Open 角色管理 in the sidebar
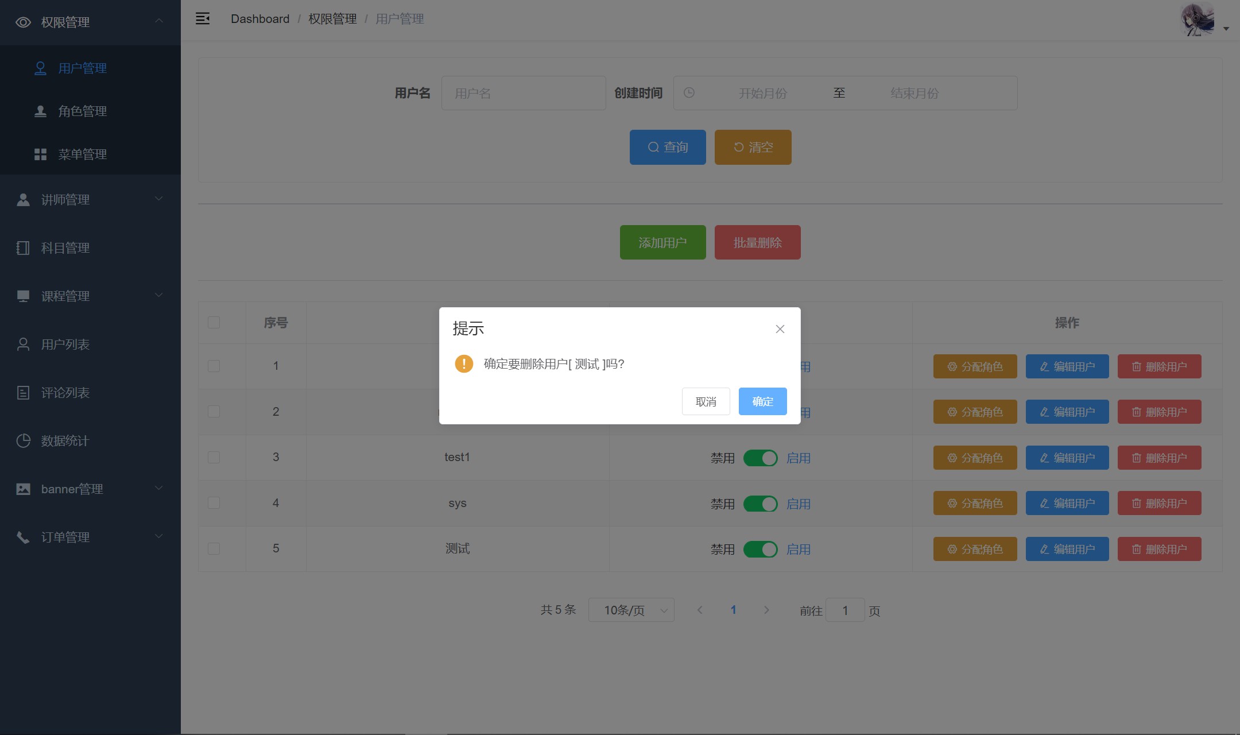Screen dimensions: 1240x735 (82, 111)
